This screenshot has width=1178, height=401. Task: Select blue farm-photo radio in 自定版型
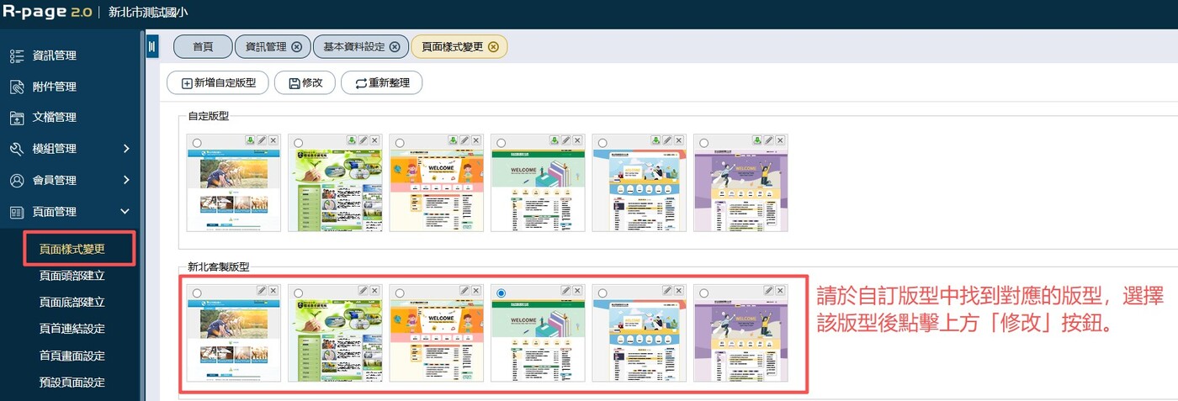click(x=197, y=143)
